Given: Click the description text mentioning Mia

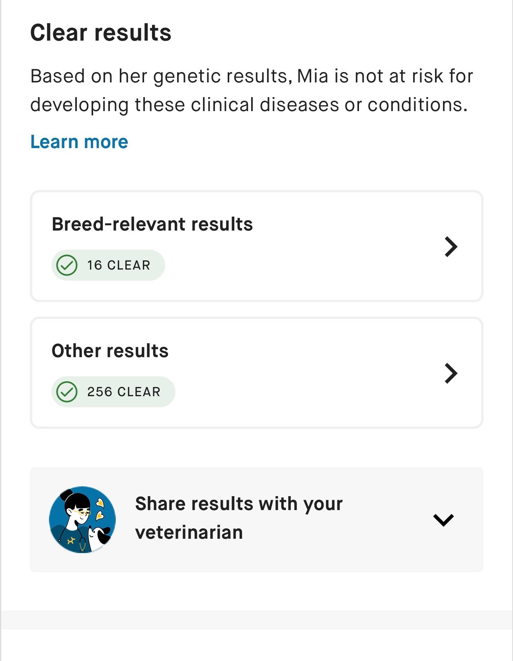Looking at the screenshot, I should click(252, 76).
